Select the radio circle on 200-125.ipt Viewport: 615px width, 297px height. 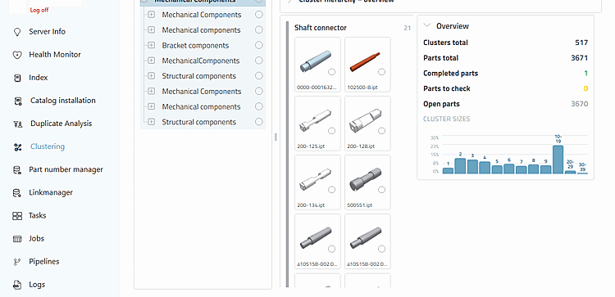pos(331,131)
